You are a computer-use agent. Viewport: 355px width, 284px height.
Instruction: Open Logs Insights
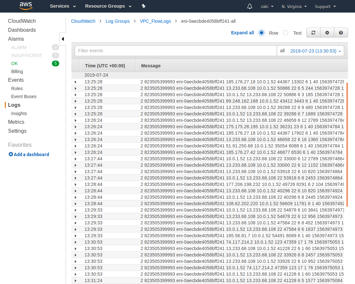19,113
